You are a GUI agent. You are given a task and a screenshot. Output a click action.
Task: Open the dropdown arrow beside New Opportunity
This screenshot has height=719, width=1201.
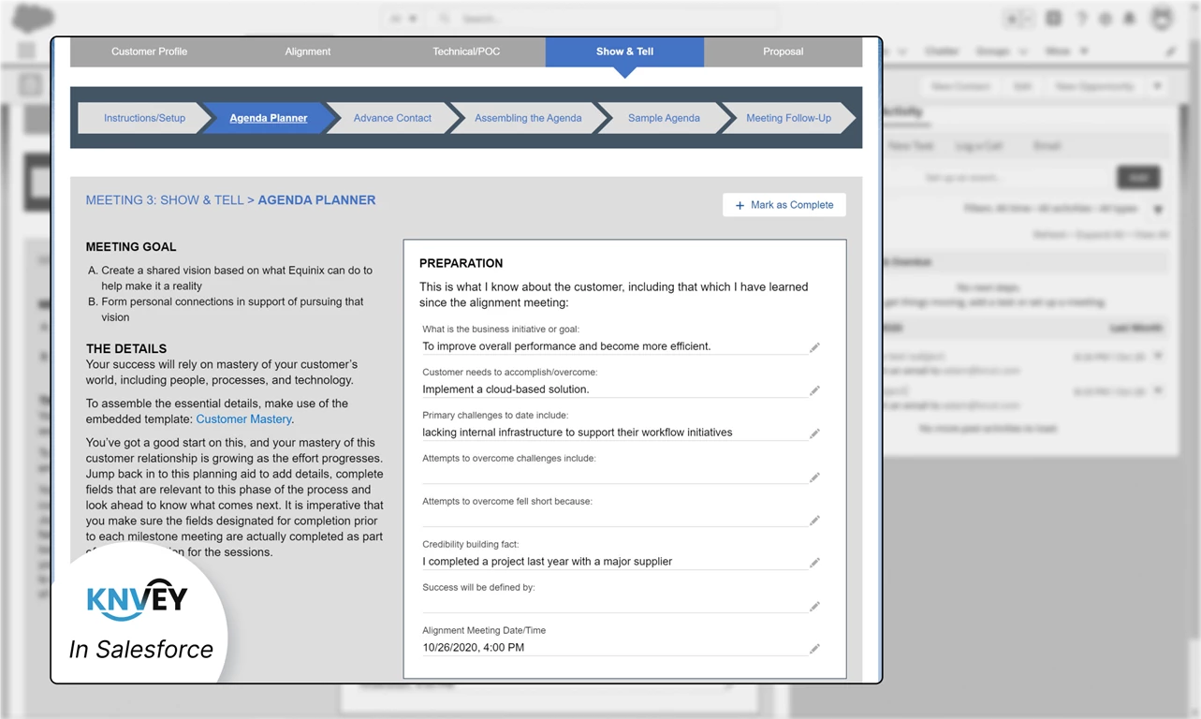(1157, 86)
